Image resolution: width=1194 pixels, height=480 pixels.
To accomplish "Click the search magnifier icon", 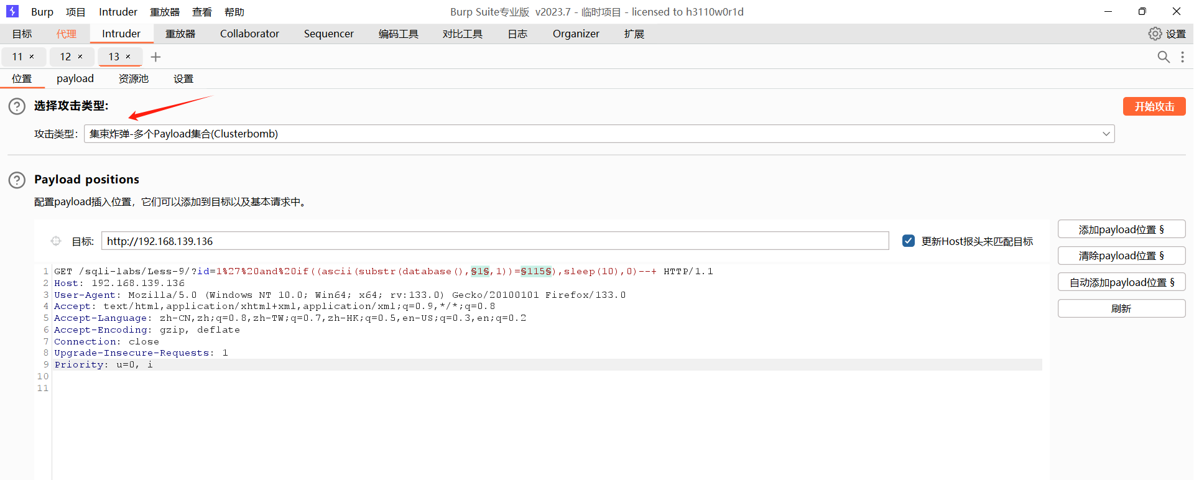I will (x=1164, y=57).
